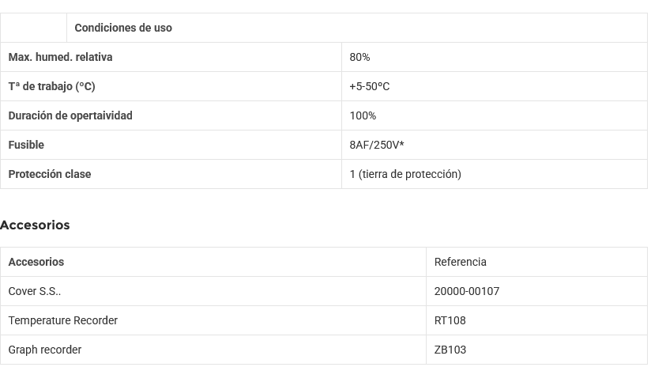This screenshot has height=367, width=651.
Task: Select the "Accesorios" column header cell
Action: (36, 262)
